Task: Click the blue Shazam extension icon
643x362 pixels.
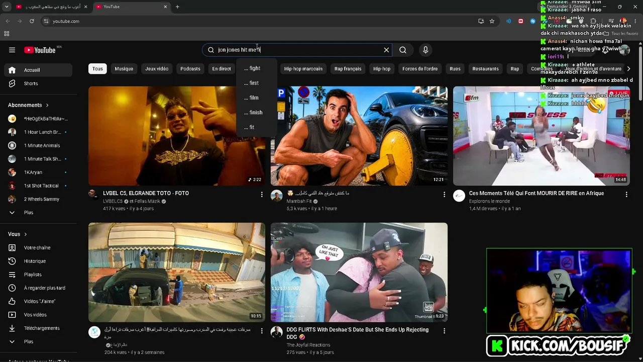Action: pyautogui.click(x=533, y=21)
